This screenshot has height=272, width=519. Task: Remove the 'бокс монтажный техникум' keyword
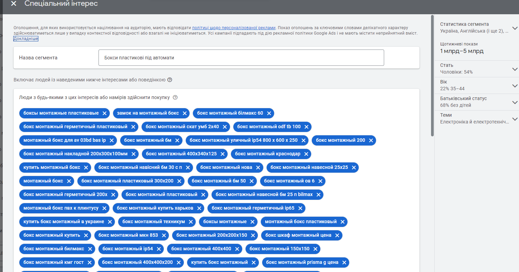click(191, 222)
